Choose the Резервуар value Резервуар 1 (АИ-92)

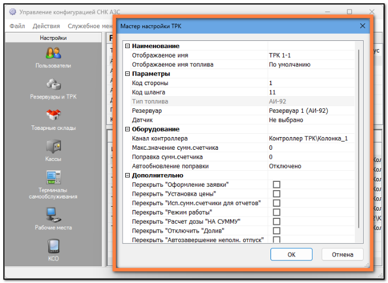tap(311, 111)
